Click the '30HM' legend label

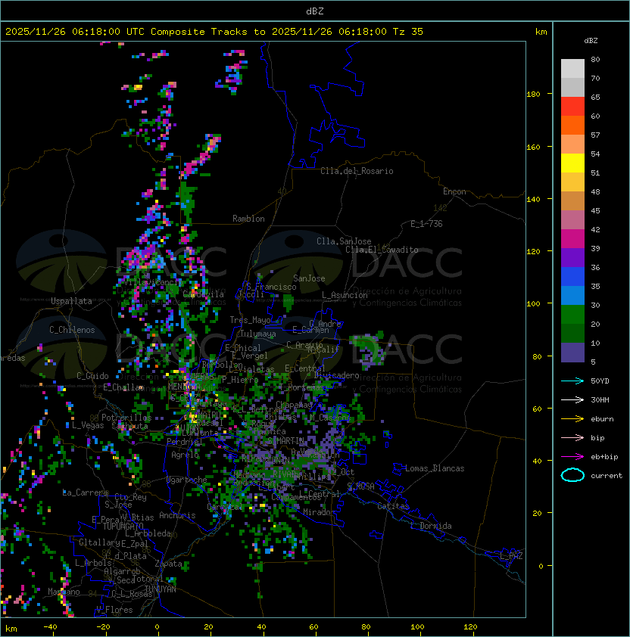[x=600, y=400]
